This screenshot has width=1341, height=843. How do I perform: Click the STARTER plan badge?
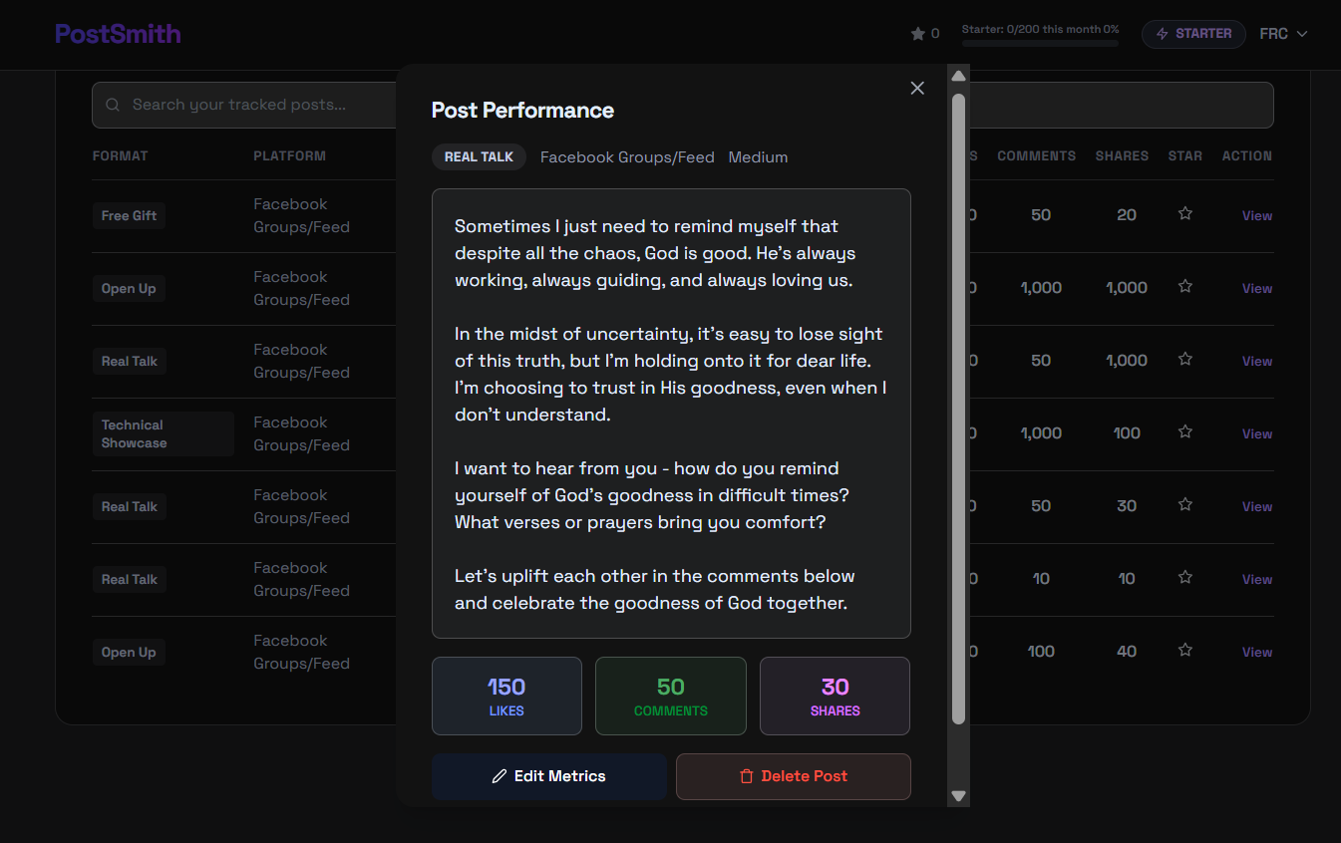coord(1193,34)
